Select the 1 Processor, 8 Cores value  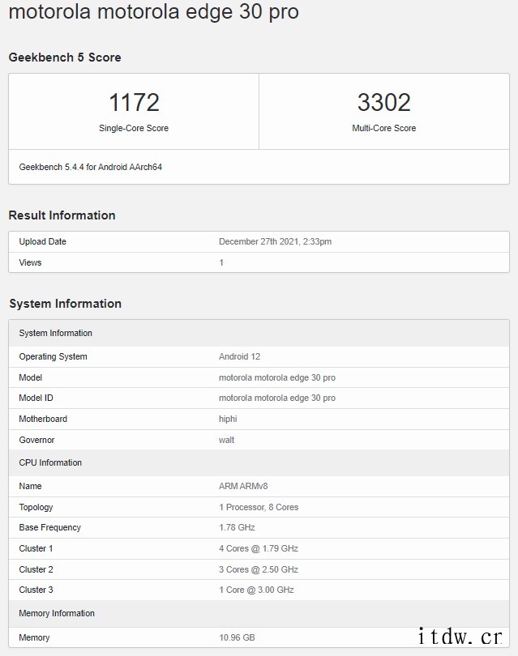pyautogui.click(x=259, y=507)
